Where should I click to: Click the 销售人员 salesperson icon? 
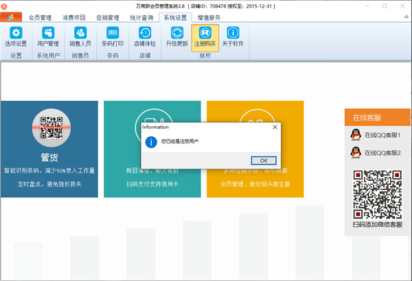[x=80, y=36]
